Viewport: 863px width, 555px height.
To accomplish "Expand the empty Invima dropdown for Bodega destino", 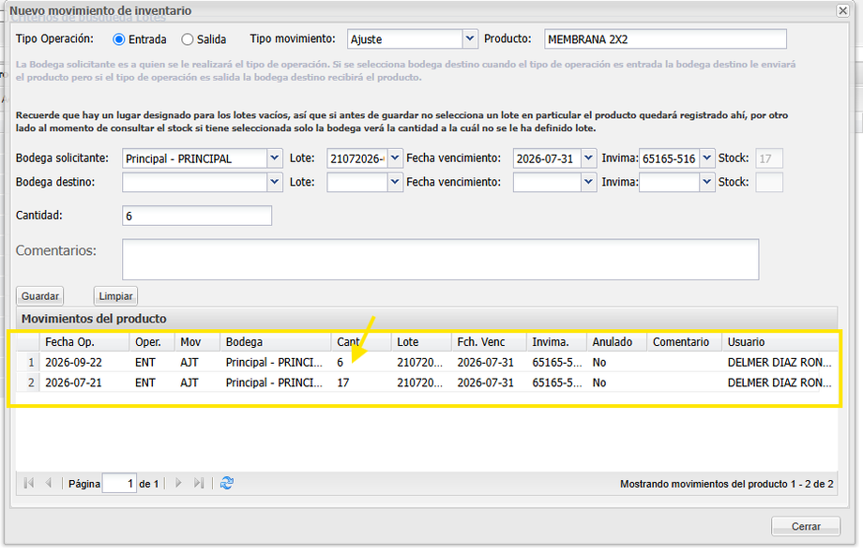I will pyautogui.click(x=707, y=182).
